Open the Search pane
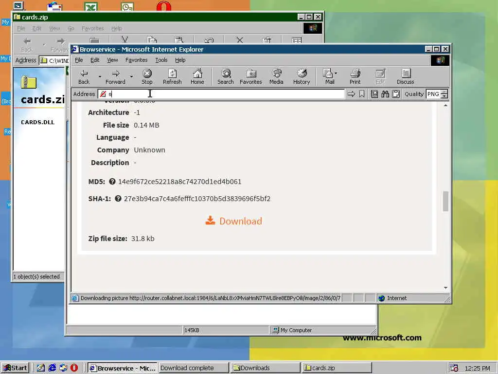 point(226,77)
